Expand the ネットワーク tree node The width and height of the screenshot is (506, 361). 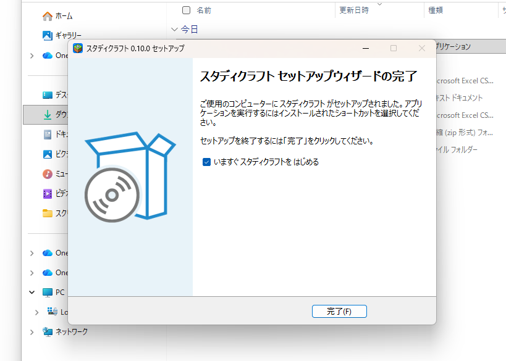coord(32,332)
